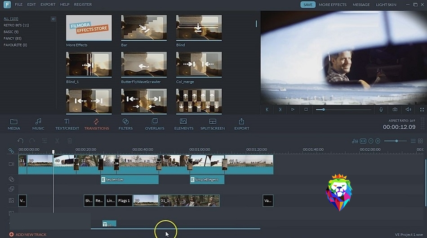Show All (105) transitions
Screen dimensions: 427x238
pyautogui.click(x=11, y=18)
